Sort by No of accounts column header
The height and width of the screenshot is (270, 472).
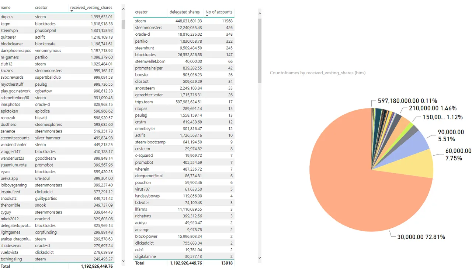pos(219,12)
